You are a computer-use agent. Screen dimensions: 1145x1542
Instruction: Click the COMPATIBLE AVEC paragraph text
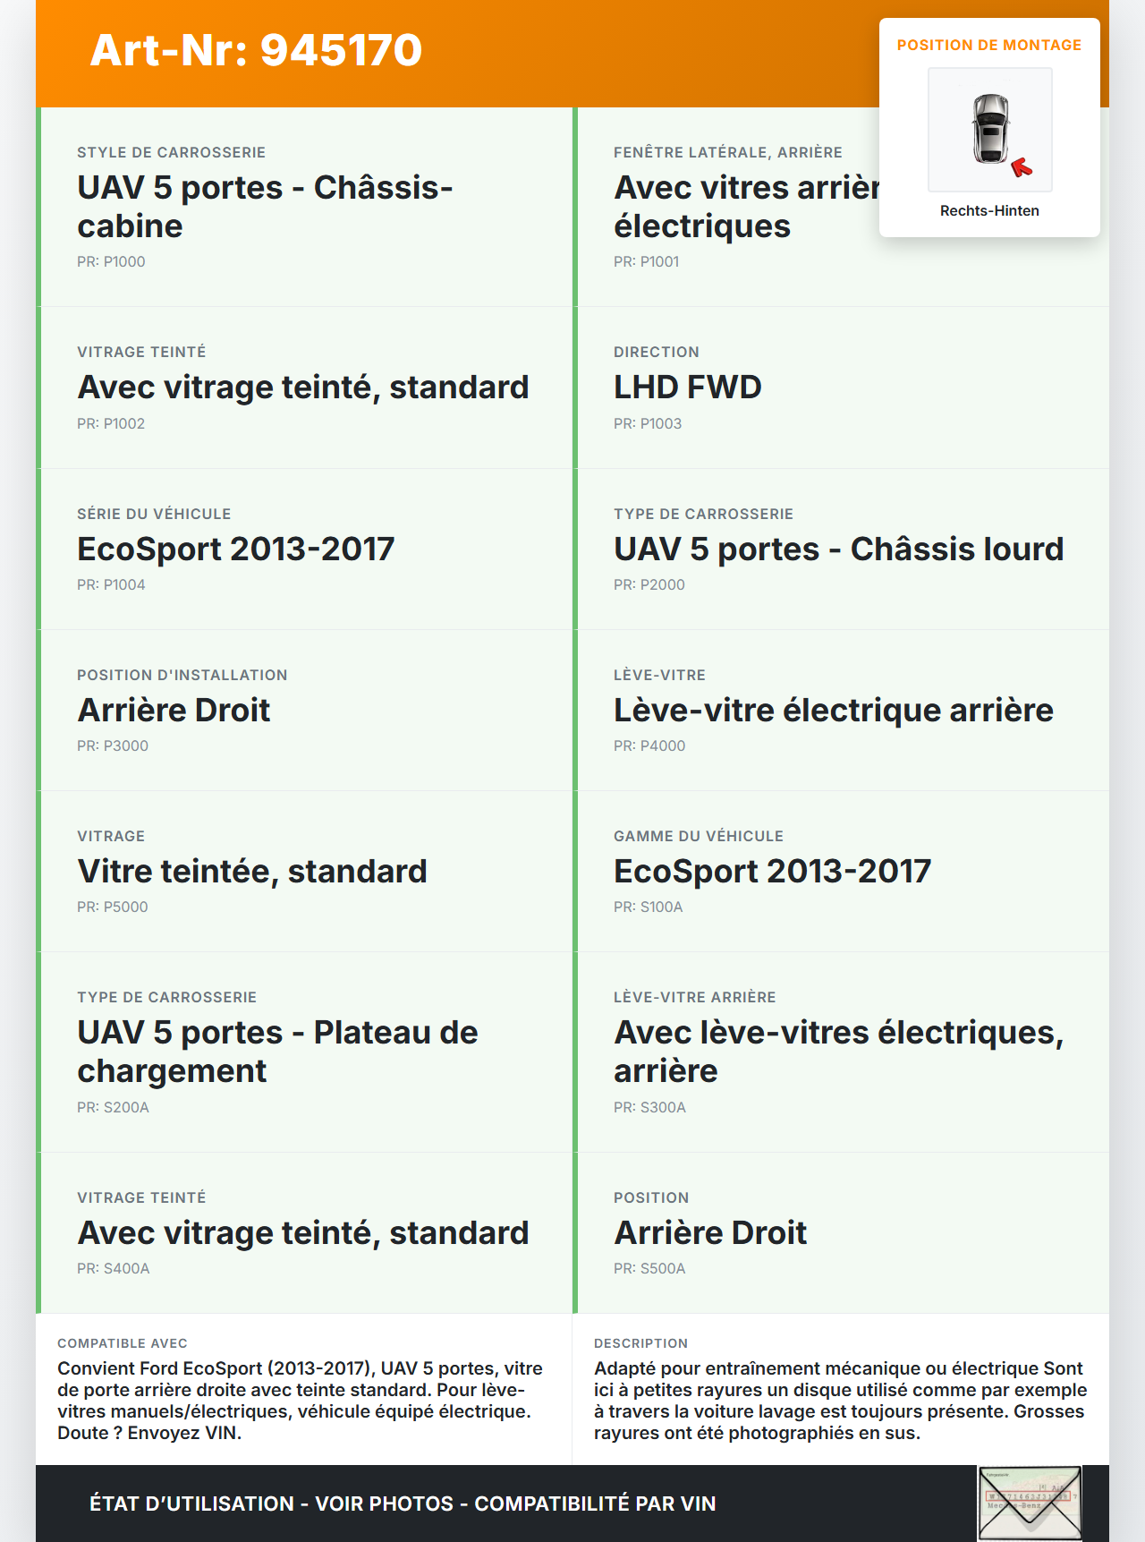(300, 1400)
